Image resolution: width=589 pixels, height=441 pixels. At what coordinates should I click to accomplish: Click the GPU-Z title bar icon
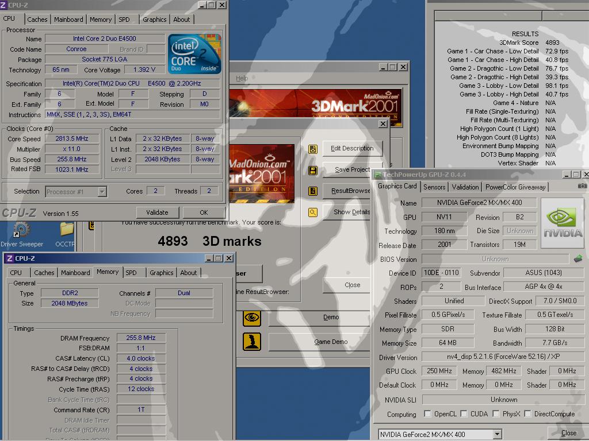click(378, 175)
